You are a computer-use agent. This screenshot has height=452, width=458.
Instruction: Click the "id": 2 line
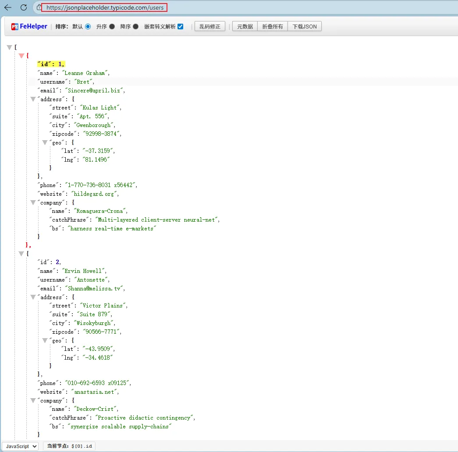[x=49, y=262]
